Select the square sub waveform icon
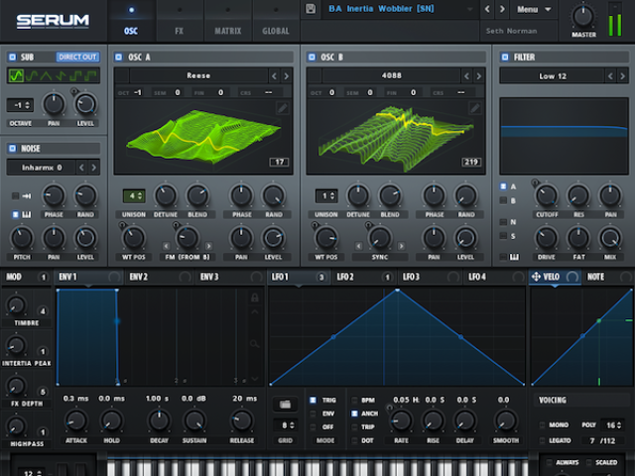The height and width of the screenshot is (476, 635). (x=75, y=75)
